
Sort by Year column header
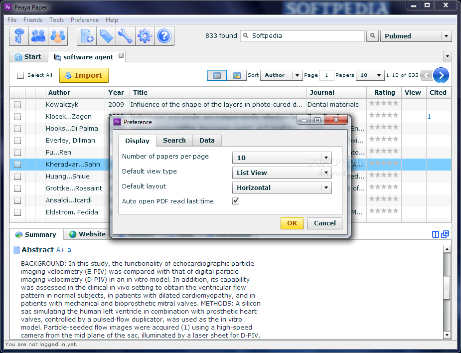click(117, 92)
